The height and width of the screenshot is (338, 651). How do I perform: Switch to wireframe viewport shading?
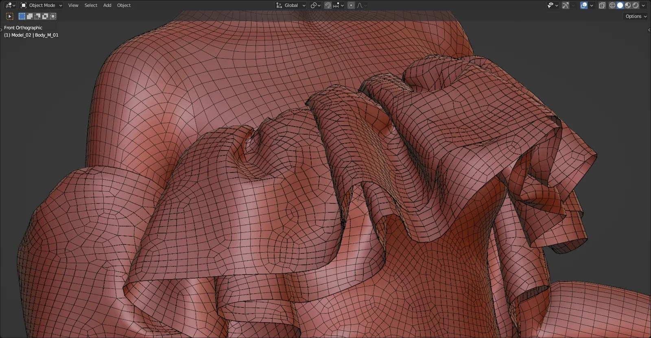(x=612, y=5)
